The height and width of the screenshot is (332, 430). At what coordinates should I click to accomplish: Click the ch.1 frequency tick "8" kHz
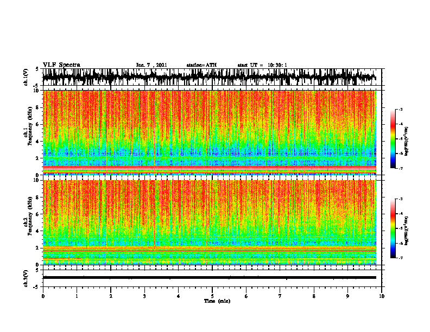pos(38,108)
